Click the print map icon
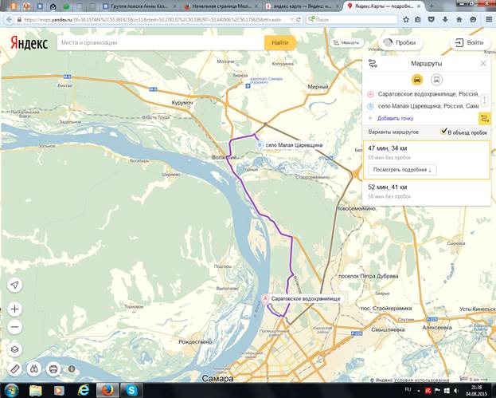The height and width of the screenshot is (398, 496). pyautogui.click(x=53, y=368)
